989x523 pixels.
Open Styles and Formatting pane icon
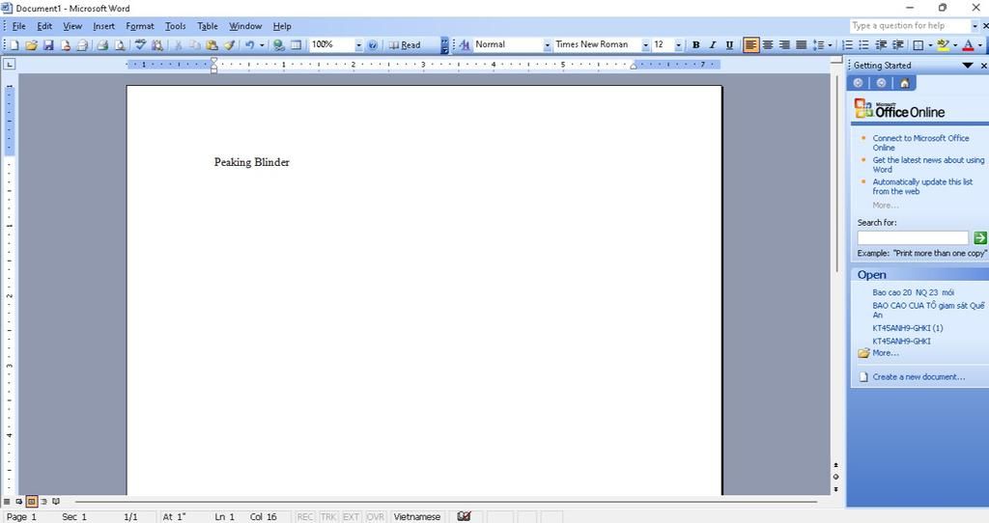pos(465,44)
